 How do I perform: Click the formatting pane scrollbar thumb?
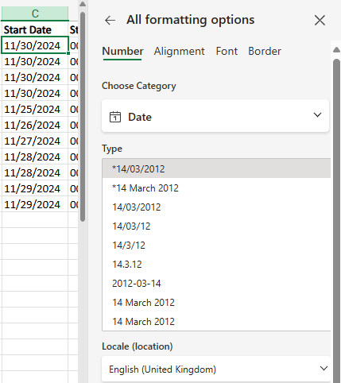pos(336,220)
